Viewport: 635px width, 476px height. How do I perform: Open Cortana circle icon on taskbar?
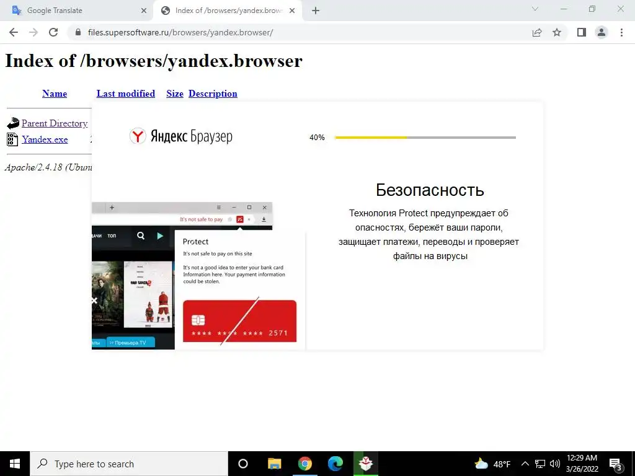(x=243, y=464)
